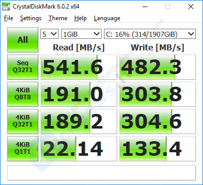Screen dimensions: 203x185
Task: Start the 4KiB Q1T1 benchmark
Action: 23,149
